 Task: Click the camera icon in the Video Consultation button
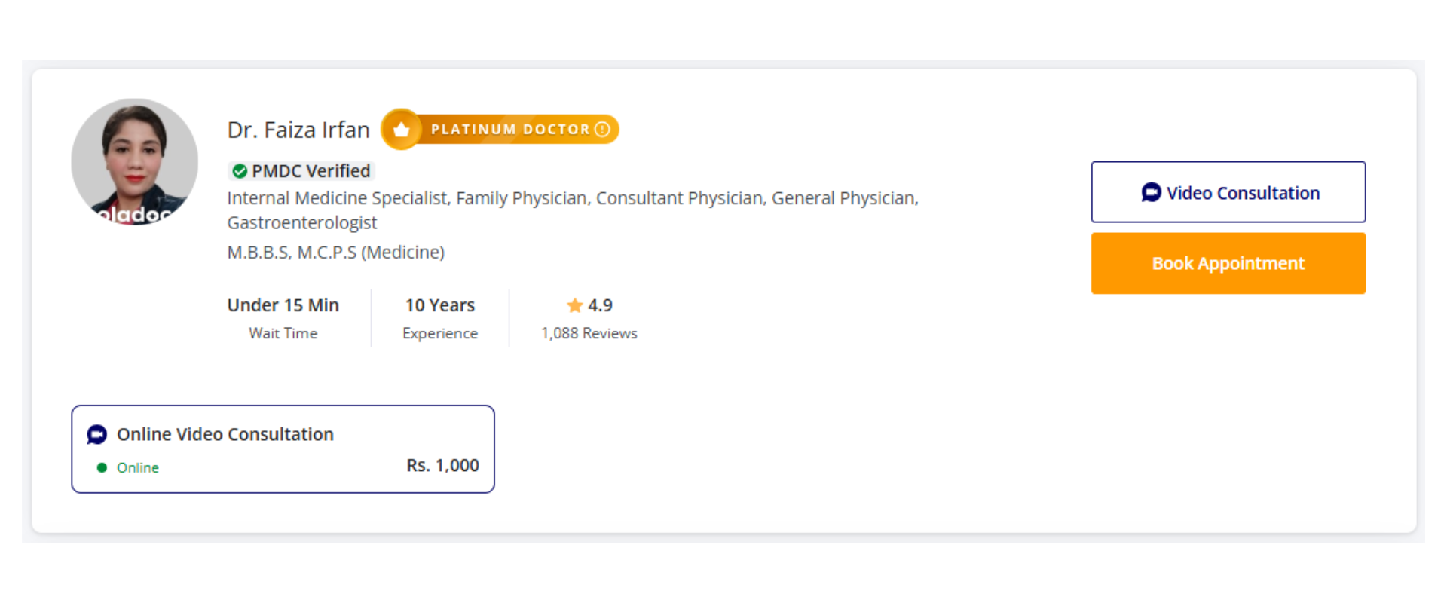point(1151,193)
